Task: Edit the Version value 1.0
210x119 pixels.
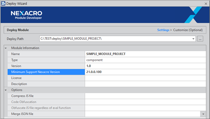Action: (x=145, y=66)
